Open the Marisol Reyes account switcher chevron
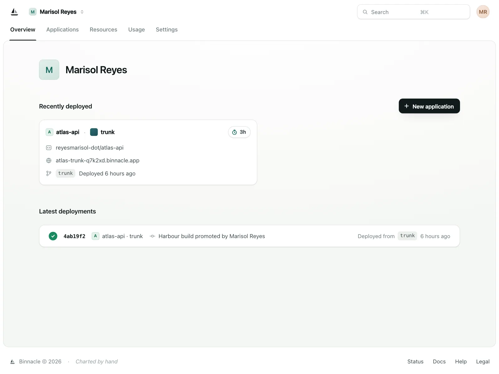Image resolution: width=499 pixels, height=374 pixels. coord(82,12)
